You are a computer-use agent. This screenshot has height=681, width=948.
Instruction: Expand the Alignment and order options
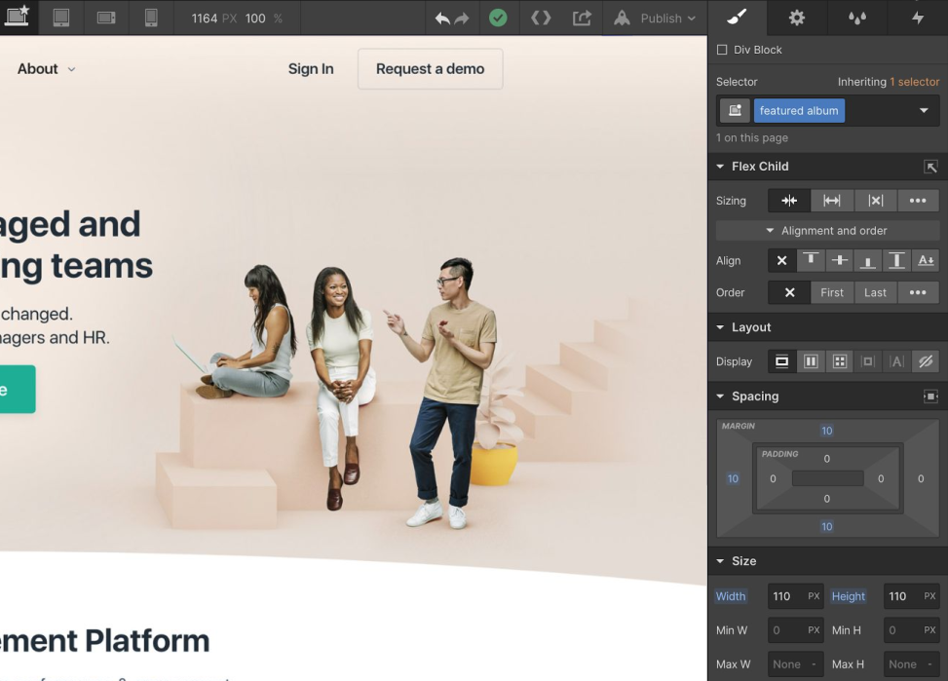coord(826,230)
